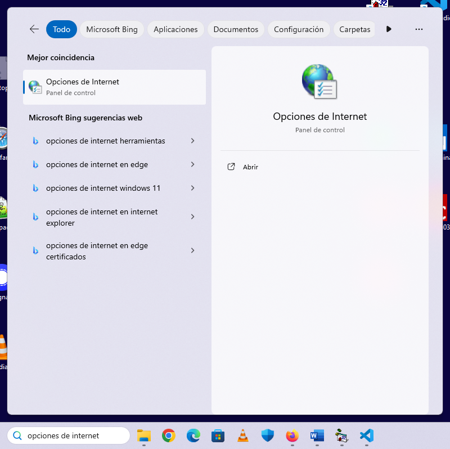Launch Google Chrome from the taskbar
This screenshot has width=450, height=449.
click(168, 435)
